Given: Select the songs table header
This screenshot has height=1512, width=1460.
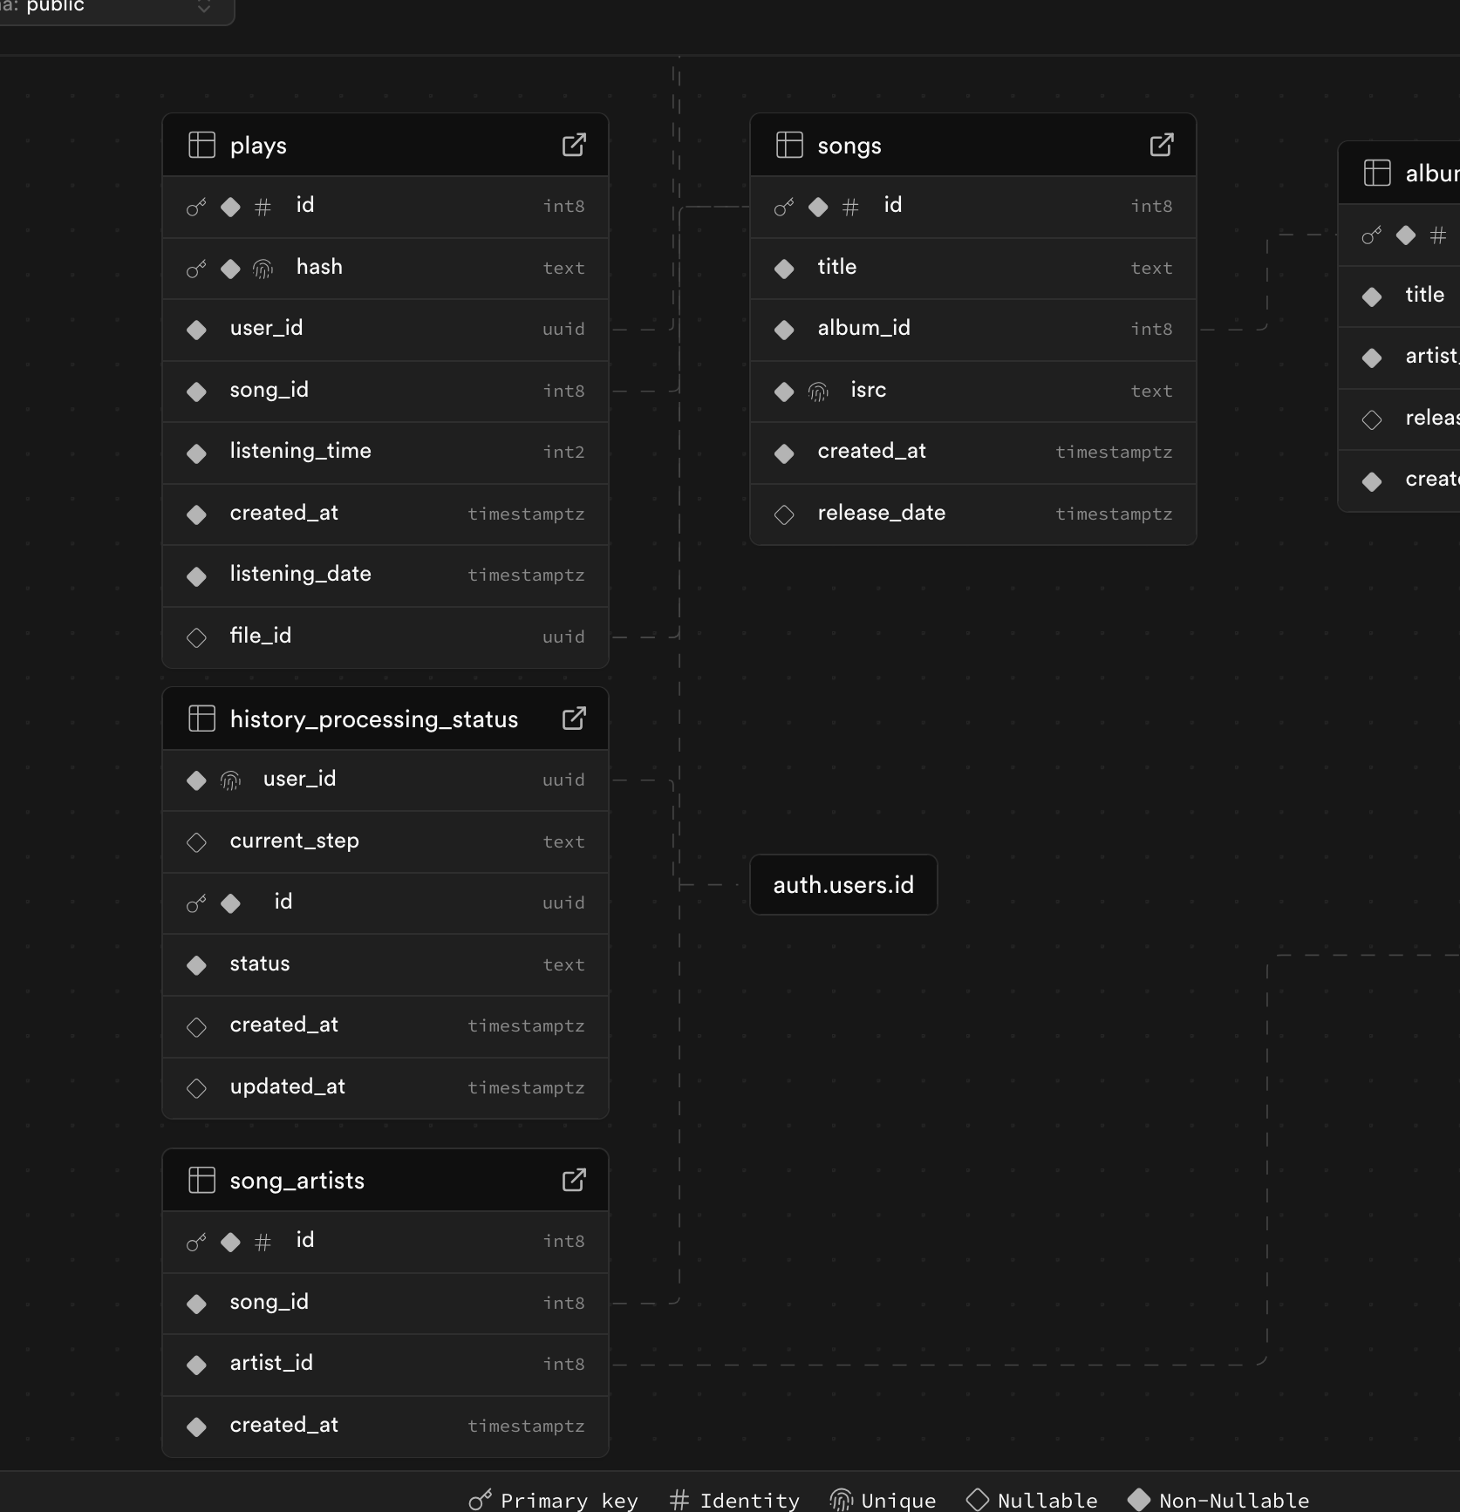Looking at the screenshot, I should pyautogui.click(x=973, y=145).
